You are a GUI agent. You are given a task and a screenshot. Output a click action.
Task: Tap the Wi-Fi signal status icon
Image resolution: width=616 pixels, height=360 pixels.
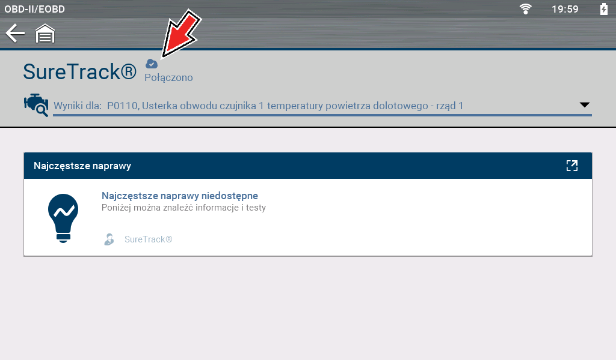coord(526,9)
